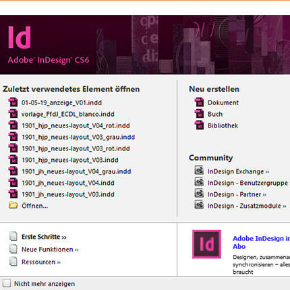Click the InDesign - Partner community icon

[x=199, y=194]
